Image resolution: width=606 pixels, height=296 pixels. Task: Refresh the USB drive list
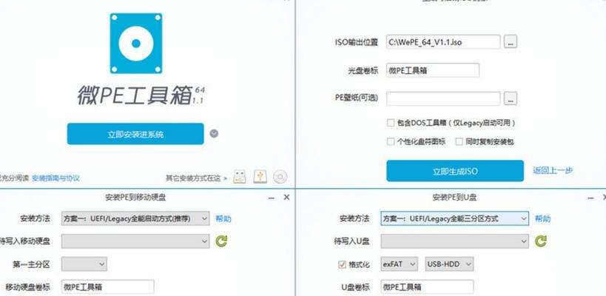(x=541, y=241)
